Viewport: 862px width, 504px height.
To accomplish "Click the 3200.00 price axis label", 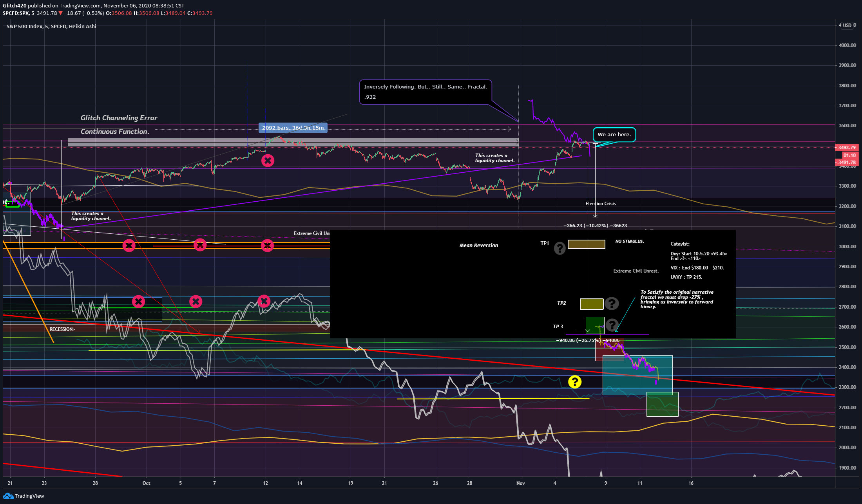I will pos(848,206).
